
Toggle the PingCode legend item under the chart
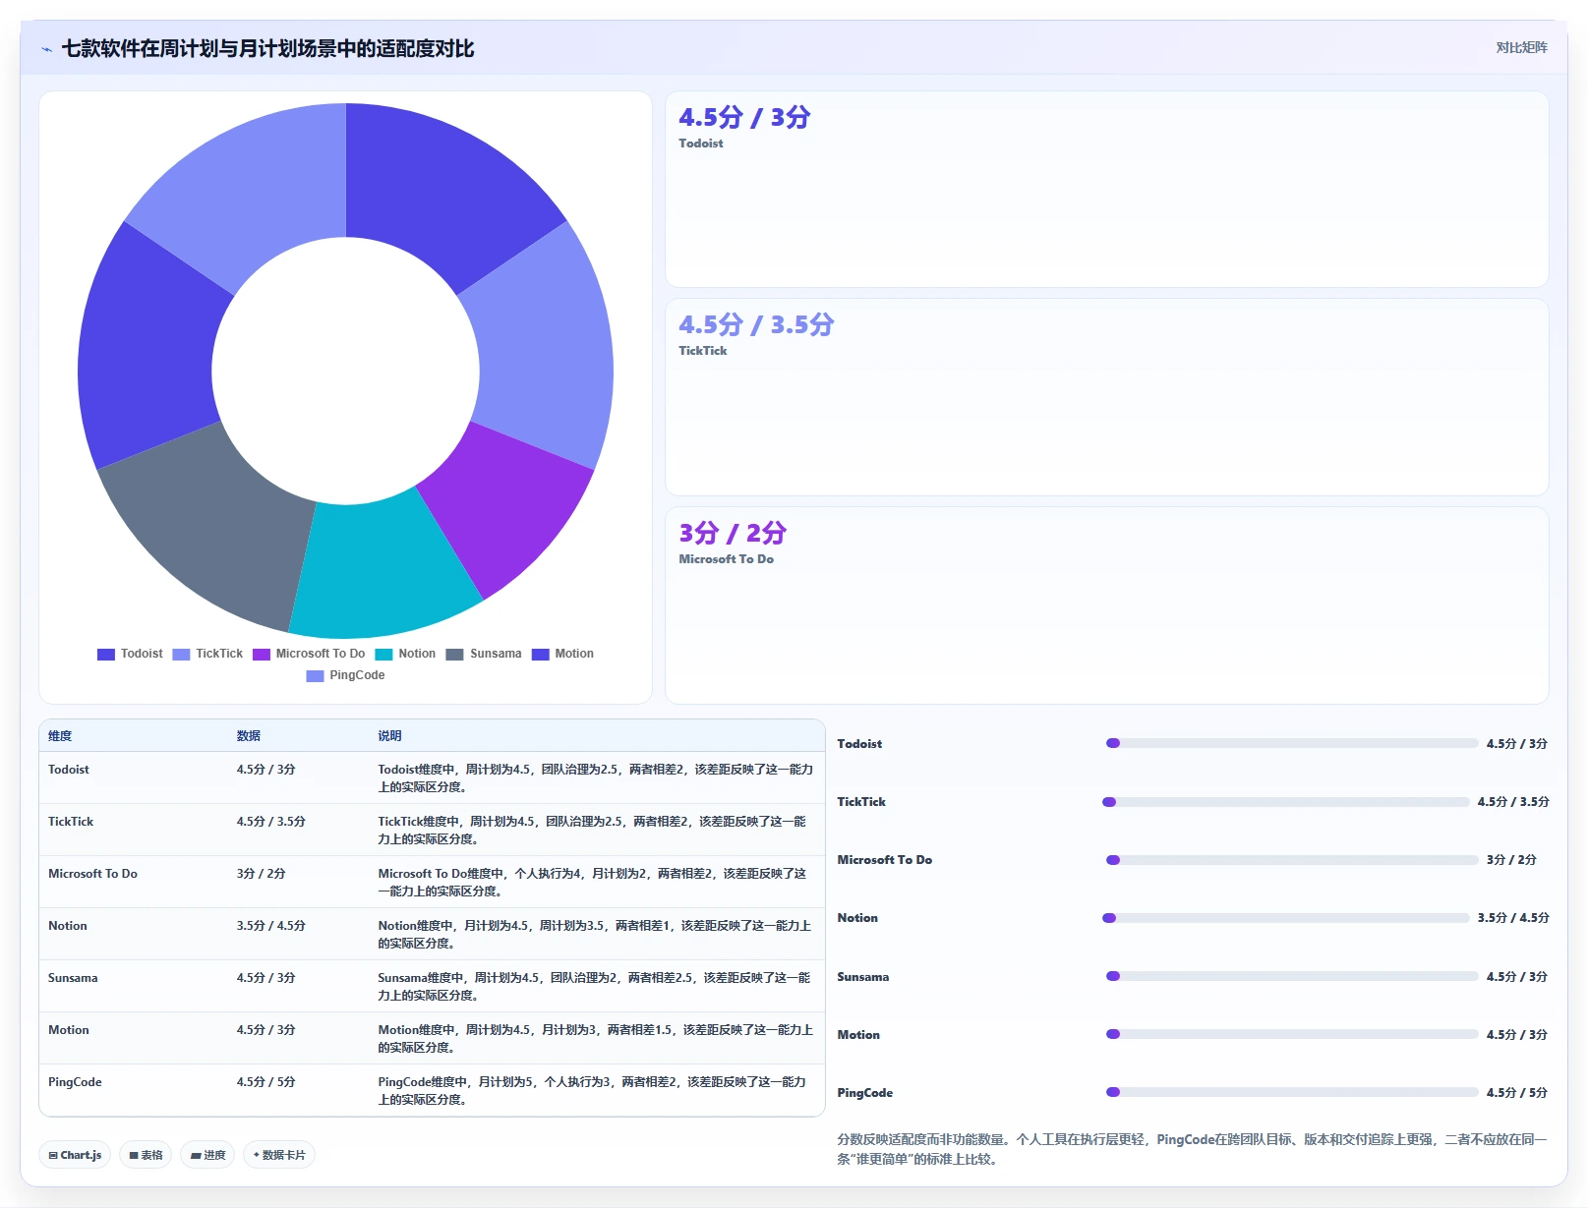345,675
